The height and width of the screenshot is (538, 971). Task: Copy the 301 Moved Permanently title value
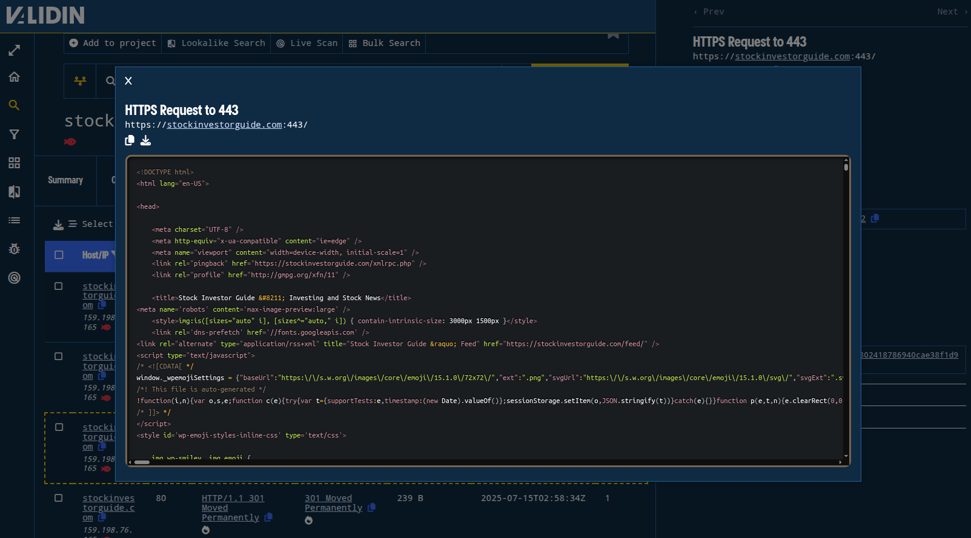pyautogui.click(x=371, y=508)
